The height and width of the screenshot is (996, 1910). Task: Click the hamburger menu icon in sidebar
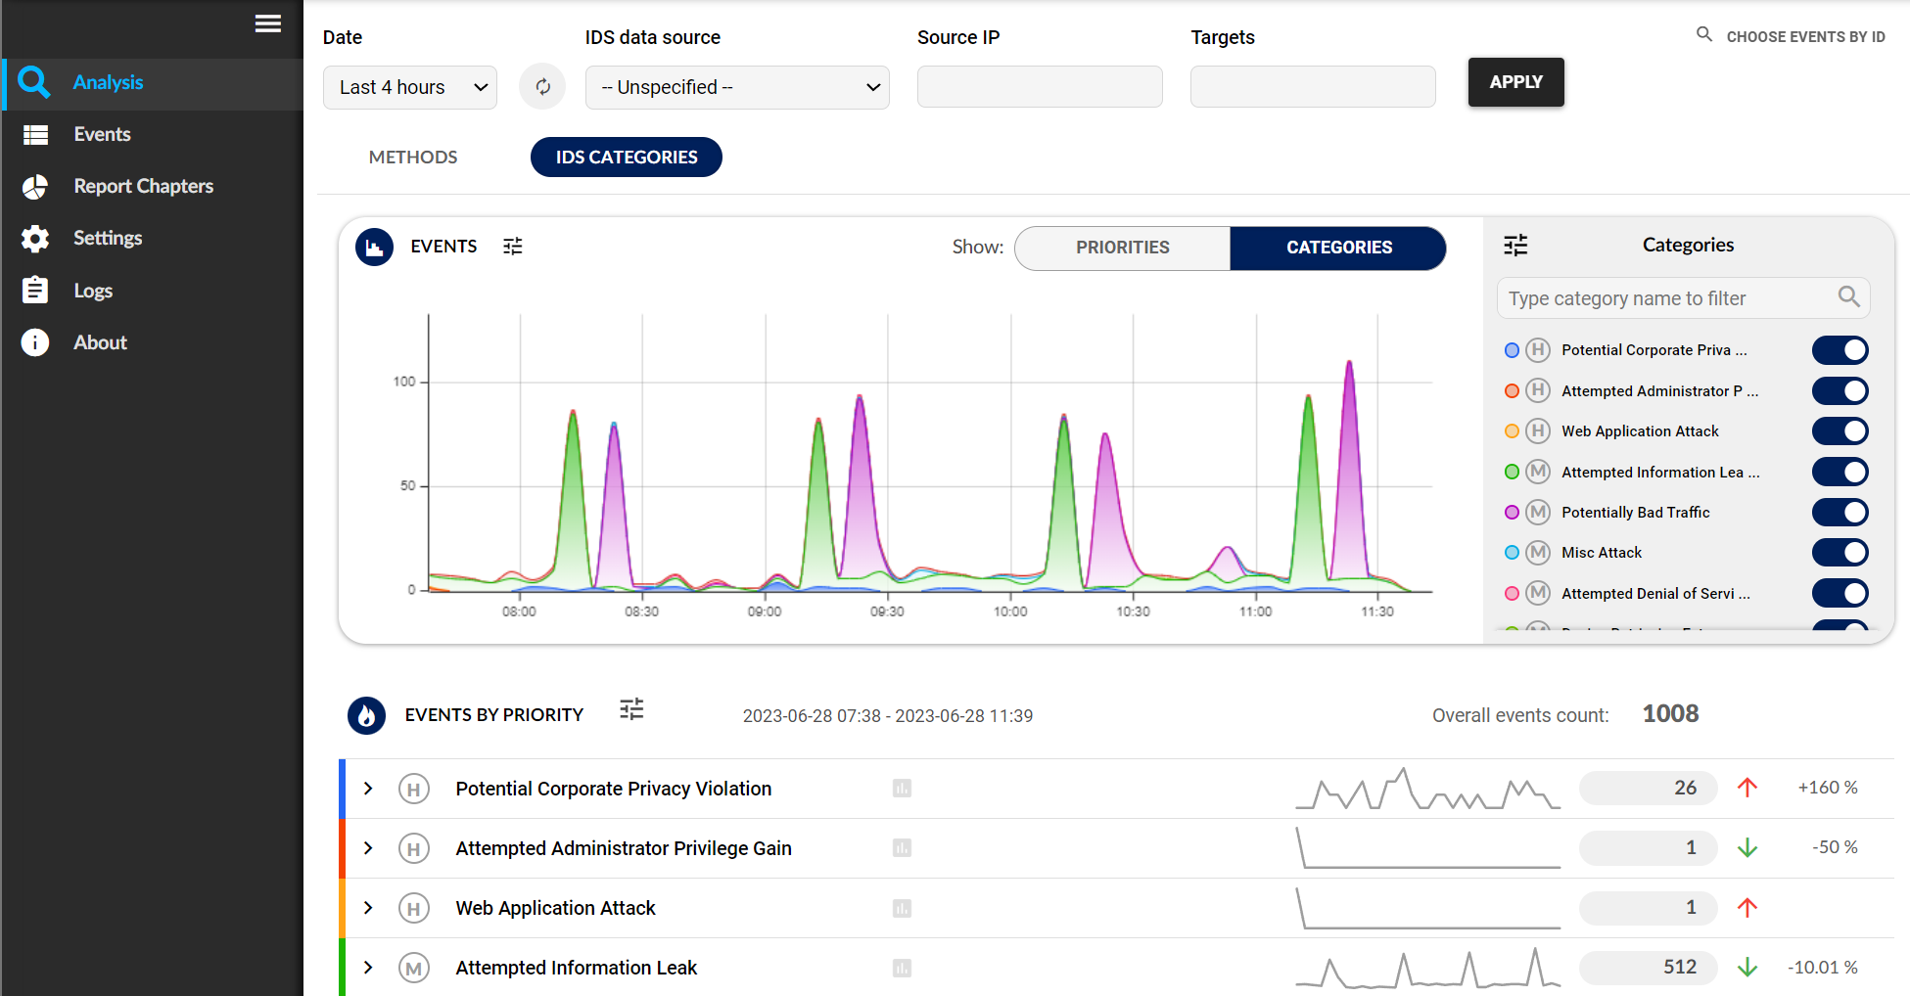pyautogui.click(x=267, y=23)
